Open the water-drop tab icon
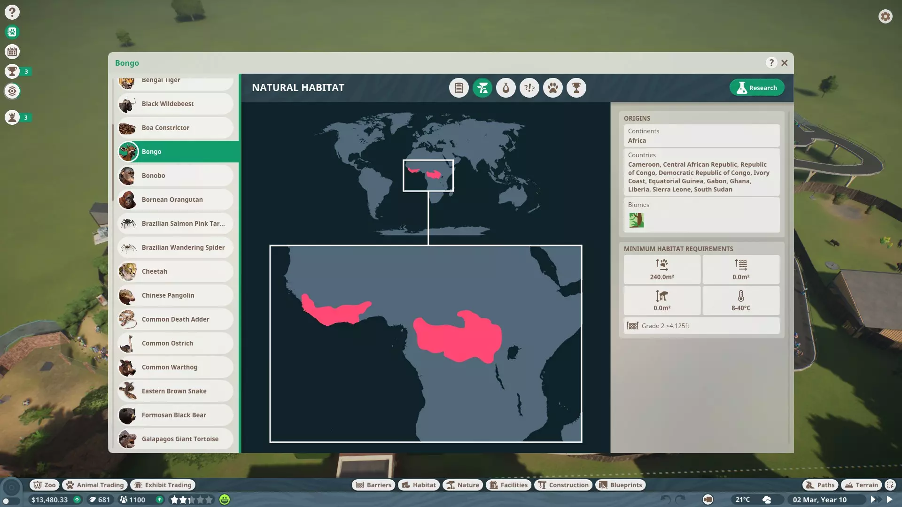The width and height of the screenshot is (902, 507). coord(505,88)
